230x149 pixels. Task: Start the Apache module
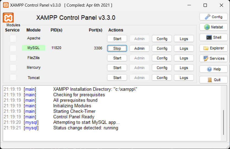(x=117, y=39)
